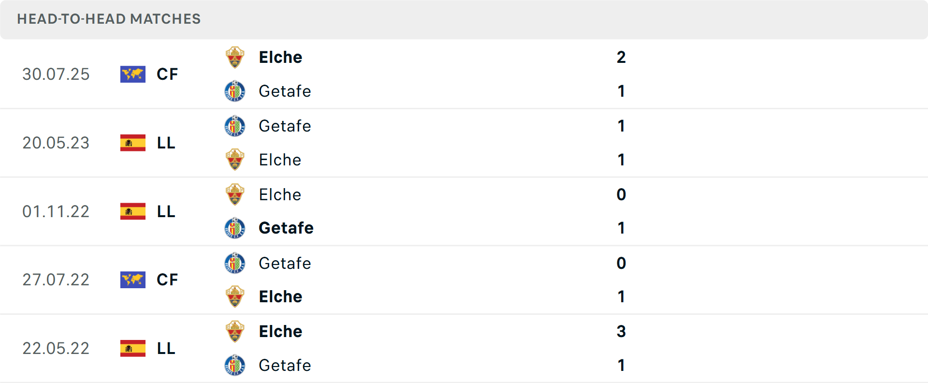Viewport: 928px width, 383px height.
Task: Click Getafe crest in 20.05.23 match
Action: [x=235, y=126]
